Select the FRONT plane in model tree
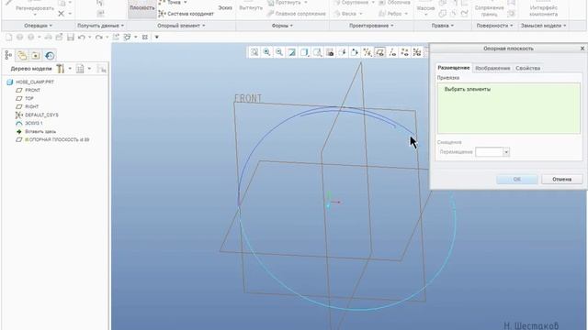The width and height of the screenshot is (588, 330). 33,90
